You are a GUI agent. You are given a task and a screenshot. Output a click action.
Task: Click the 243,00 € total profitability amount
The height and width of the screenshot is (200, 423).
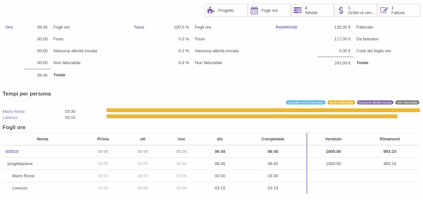pyautogui.click(x=343, y=63)
